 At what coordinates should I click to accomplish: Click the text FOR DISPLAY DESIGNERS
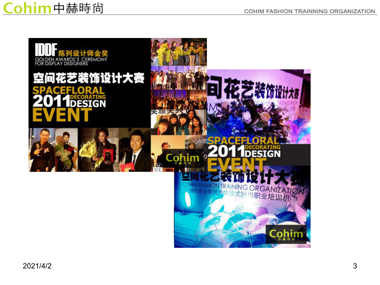coord(61,64)
